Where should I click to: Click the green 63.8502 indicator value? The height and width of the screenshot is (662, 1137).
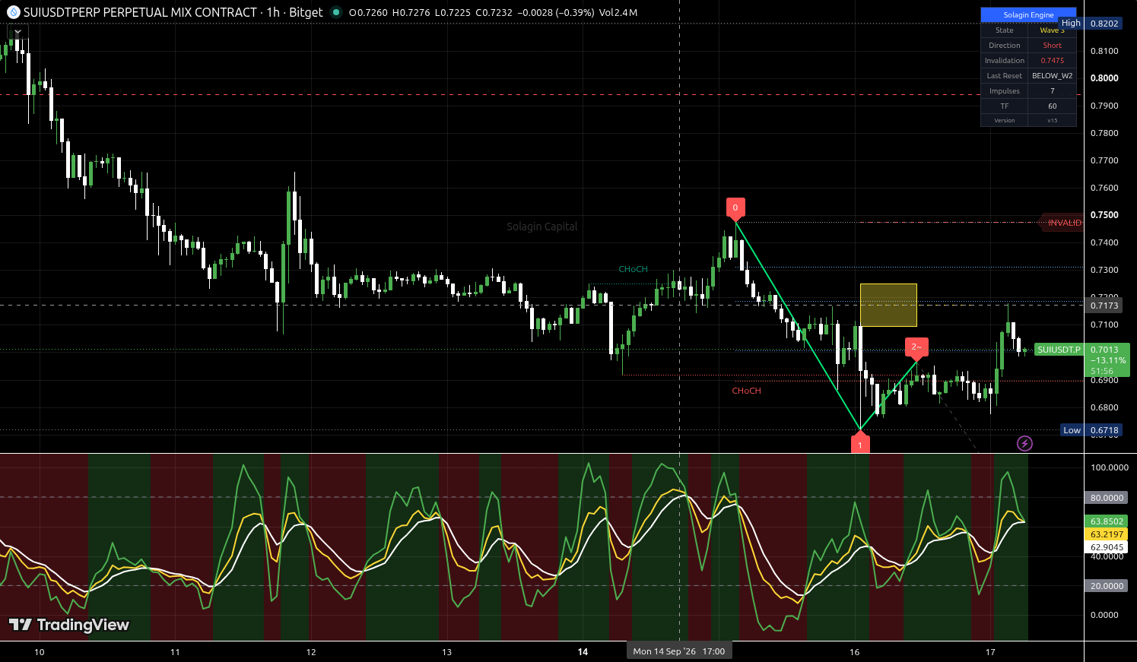click(x=1107, y=521)
